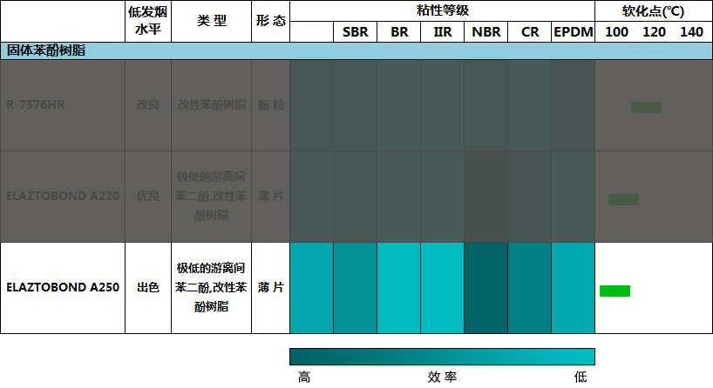Screen dimensions: 713x388
Task: Click A220 EPDM dimmed tackiness cell
Action: coord(574,197)
